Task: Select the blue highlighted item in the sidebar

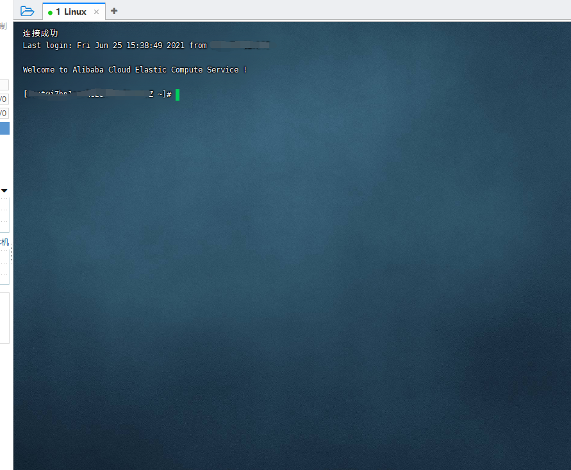Action: click(x=3, y=128)
